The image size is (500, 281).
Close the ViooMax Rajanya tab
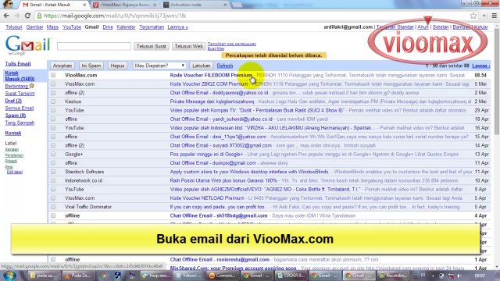coord(155,5)
